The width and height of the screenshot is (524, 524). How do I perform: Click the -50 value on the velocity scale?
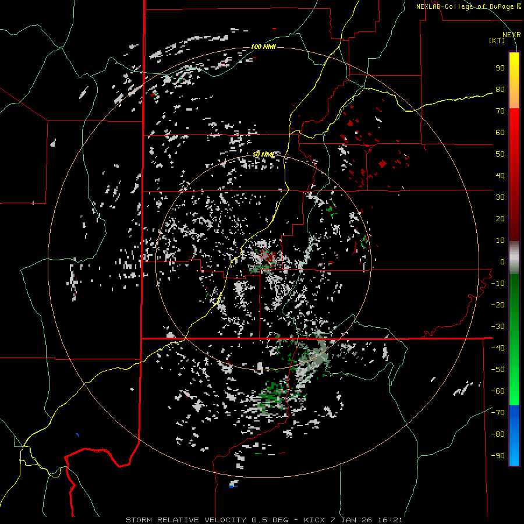click(498, 370)
